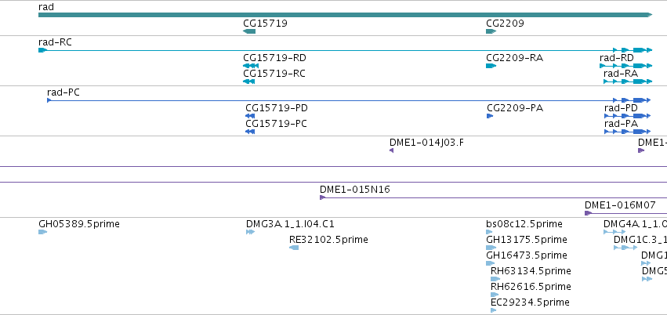The width and height of the screenshot is (667, 315).
Task: Open the rad-RC transcript label
Action: pos(52,42)
